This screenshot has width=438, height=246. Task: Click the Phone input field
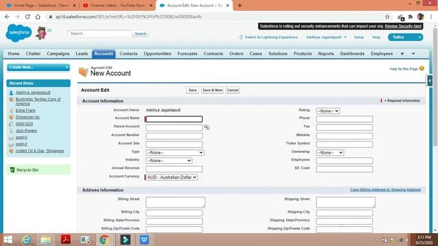click(x=344, y=119)
